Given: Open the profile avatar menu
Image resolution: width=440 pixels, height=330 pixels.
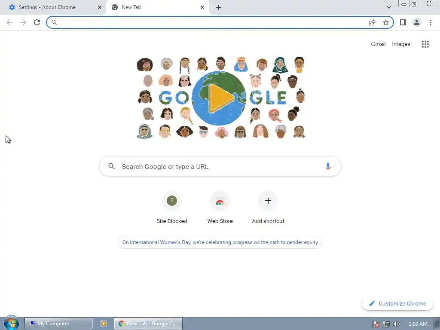Looking at the screenshot, I should pos(417,22).
